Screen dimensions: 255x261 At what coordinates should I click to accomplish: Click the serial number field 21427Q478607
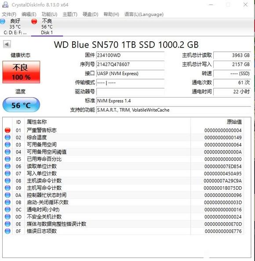[131, 65]
